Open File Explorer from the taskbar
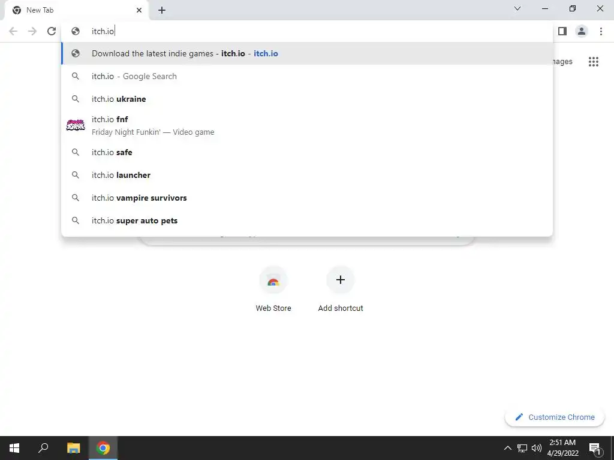The image size is (614, 460). click(73, 448)
